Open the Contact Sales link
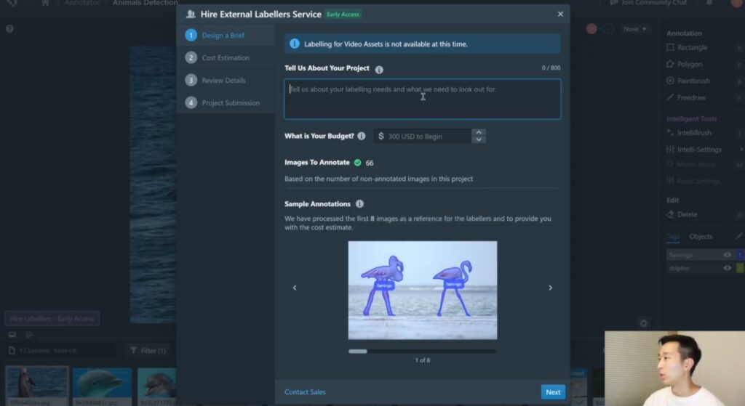 [305, 392]
